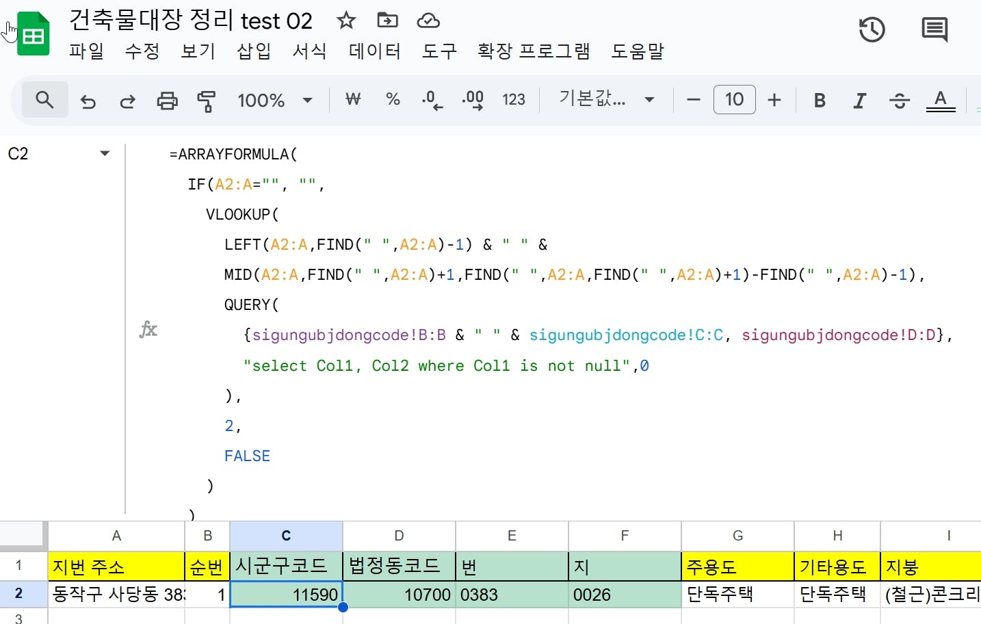The height and width of the screenshot is (624, 981).
Task: Select cell with value 11590
Action: tap(286, 594)
